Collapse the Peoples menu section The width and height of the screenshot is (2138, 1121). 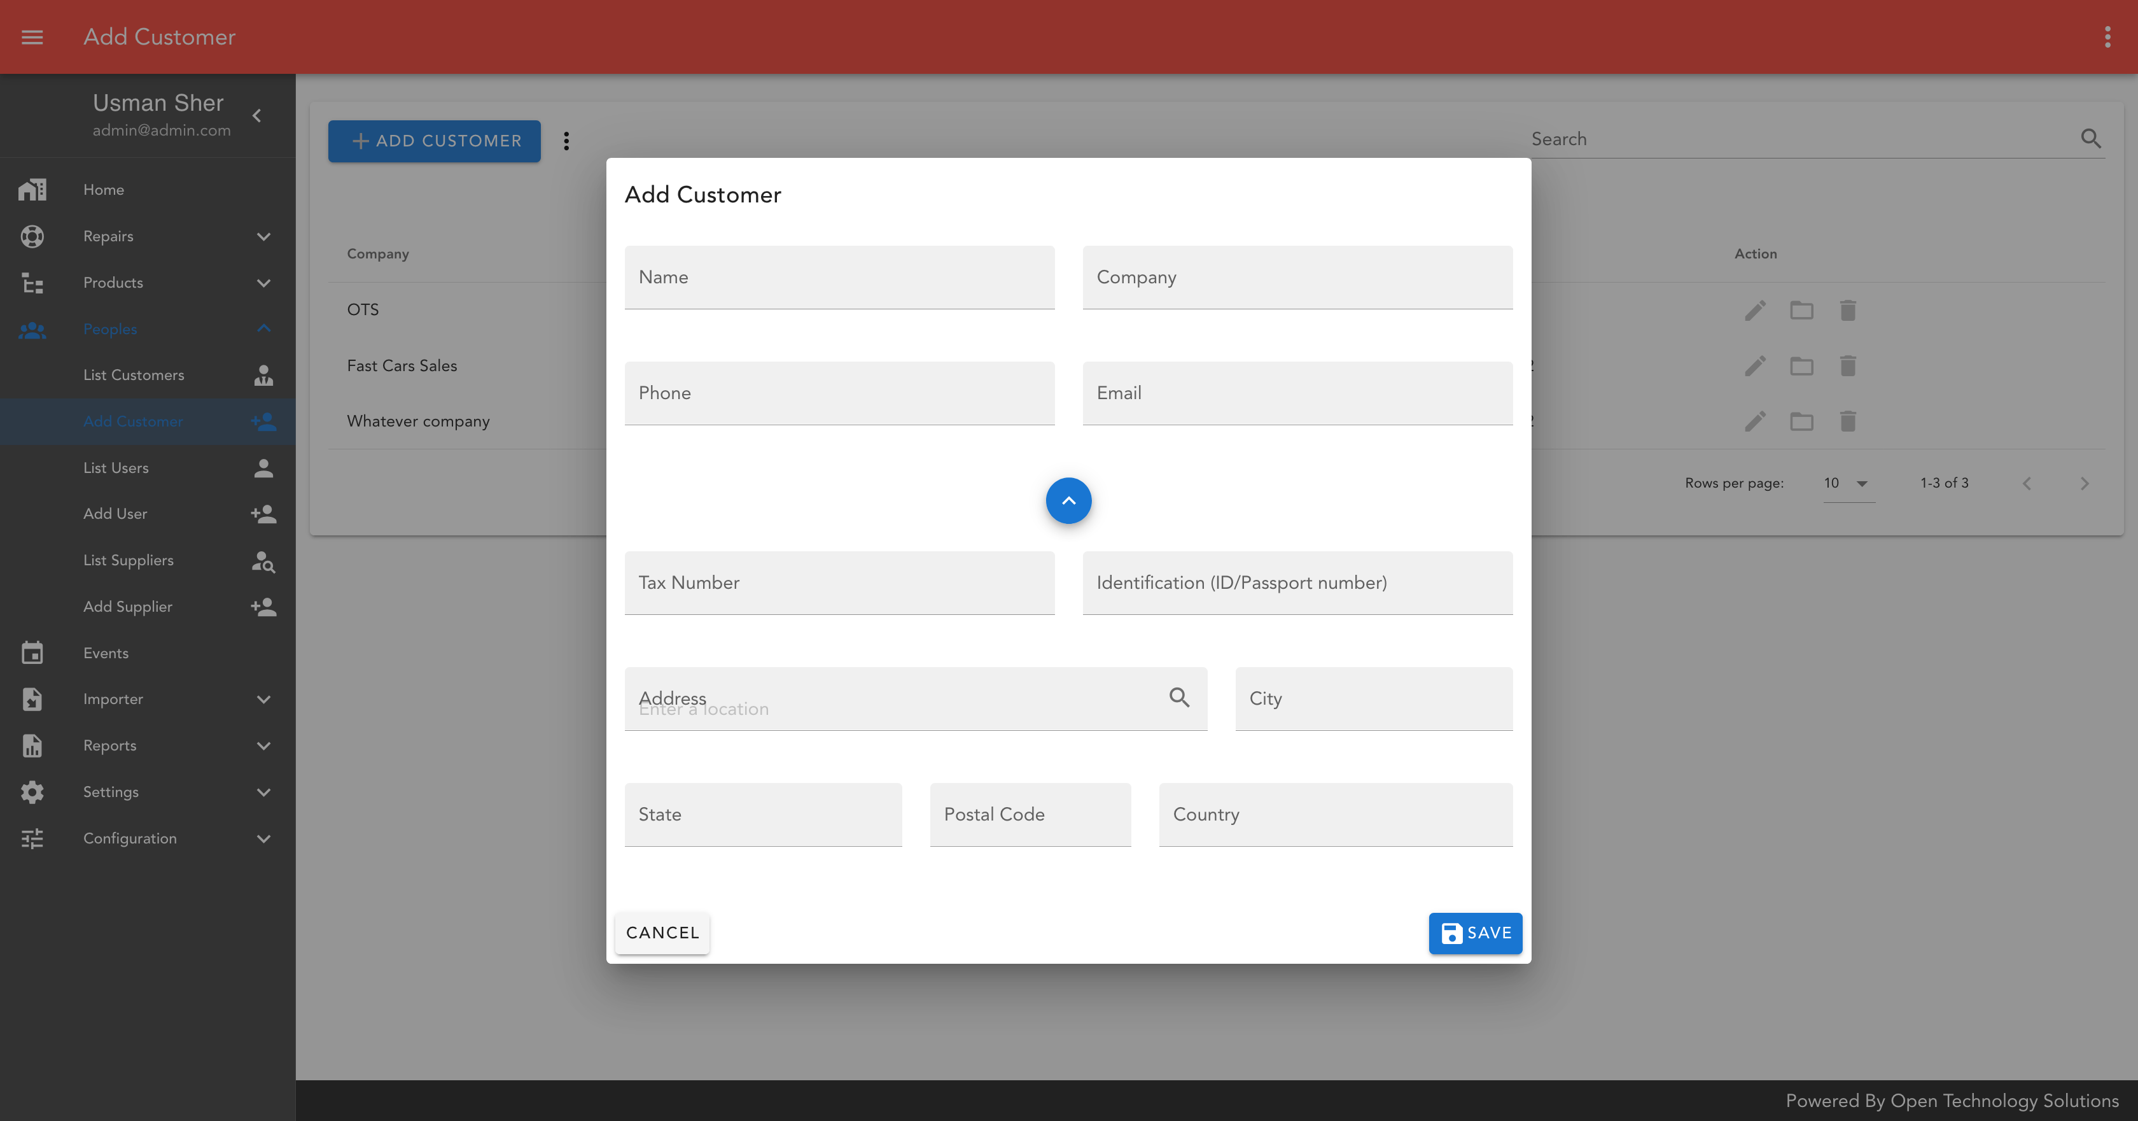click(x=263, y=329)
